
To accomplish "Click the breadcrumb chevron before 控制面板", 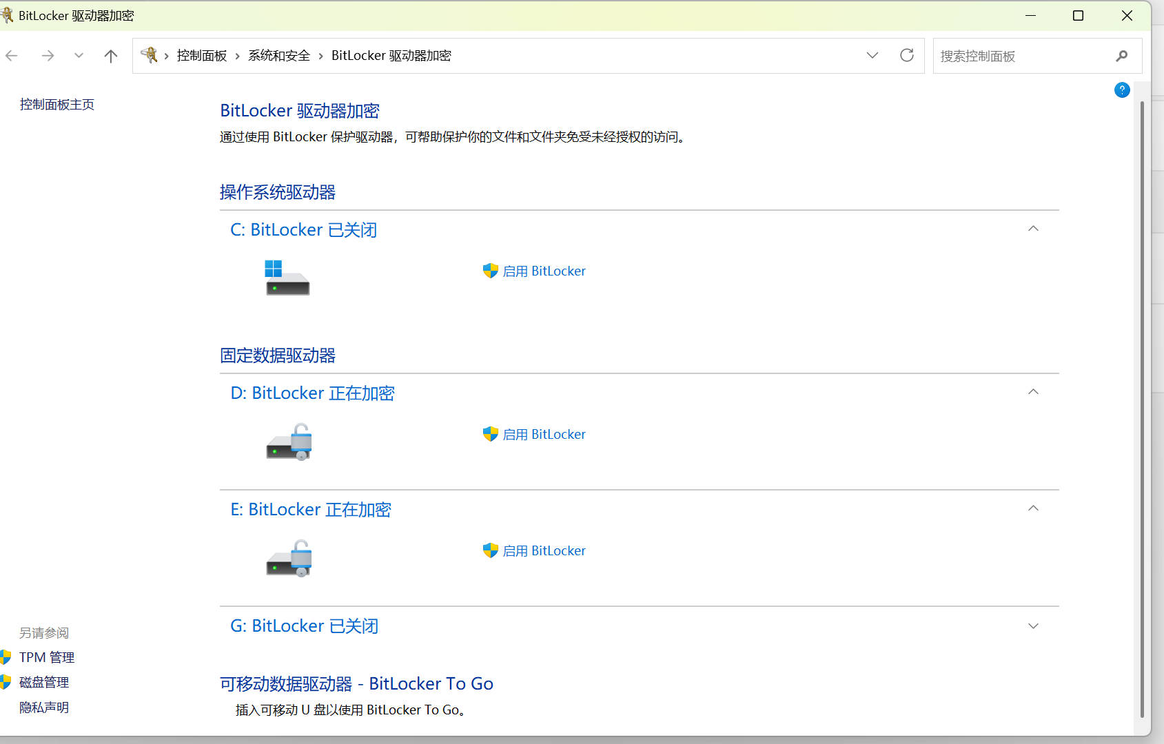I will 167,56.
